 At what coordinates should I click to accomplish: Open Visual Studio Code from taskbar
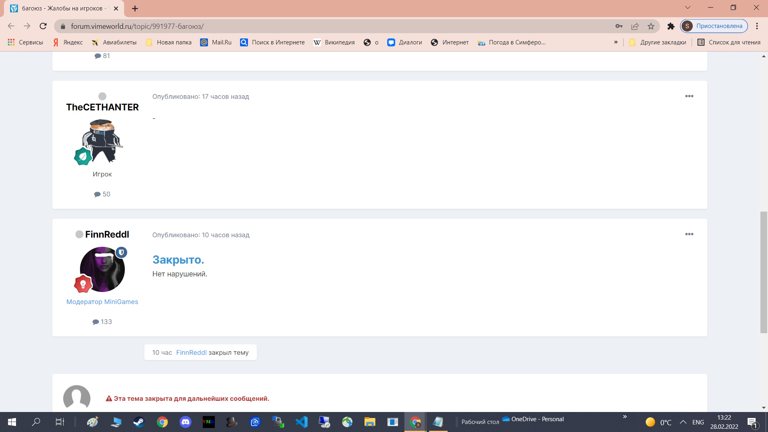click(301, 422)
